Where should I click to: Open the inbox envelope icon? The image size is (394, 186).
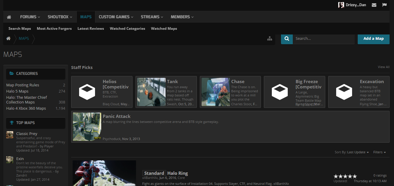click(x=374, y=5)
